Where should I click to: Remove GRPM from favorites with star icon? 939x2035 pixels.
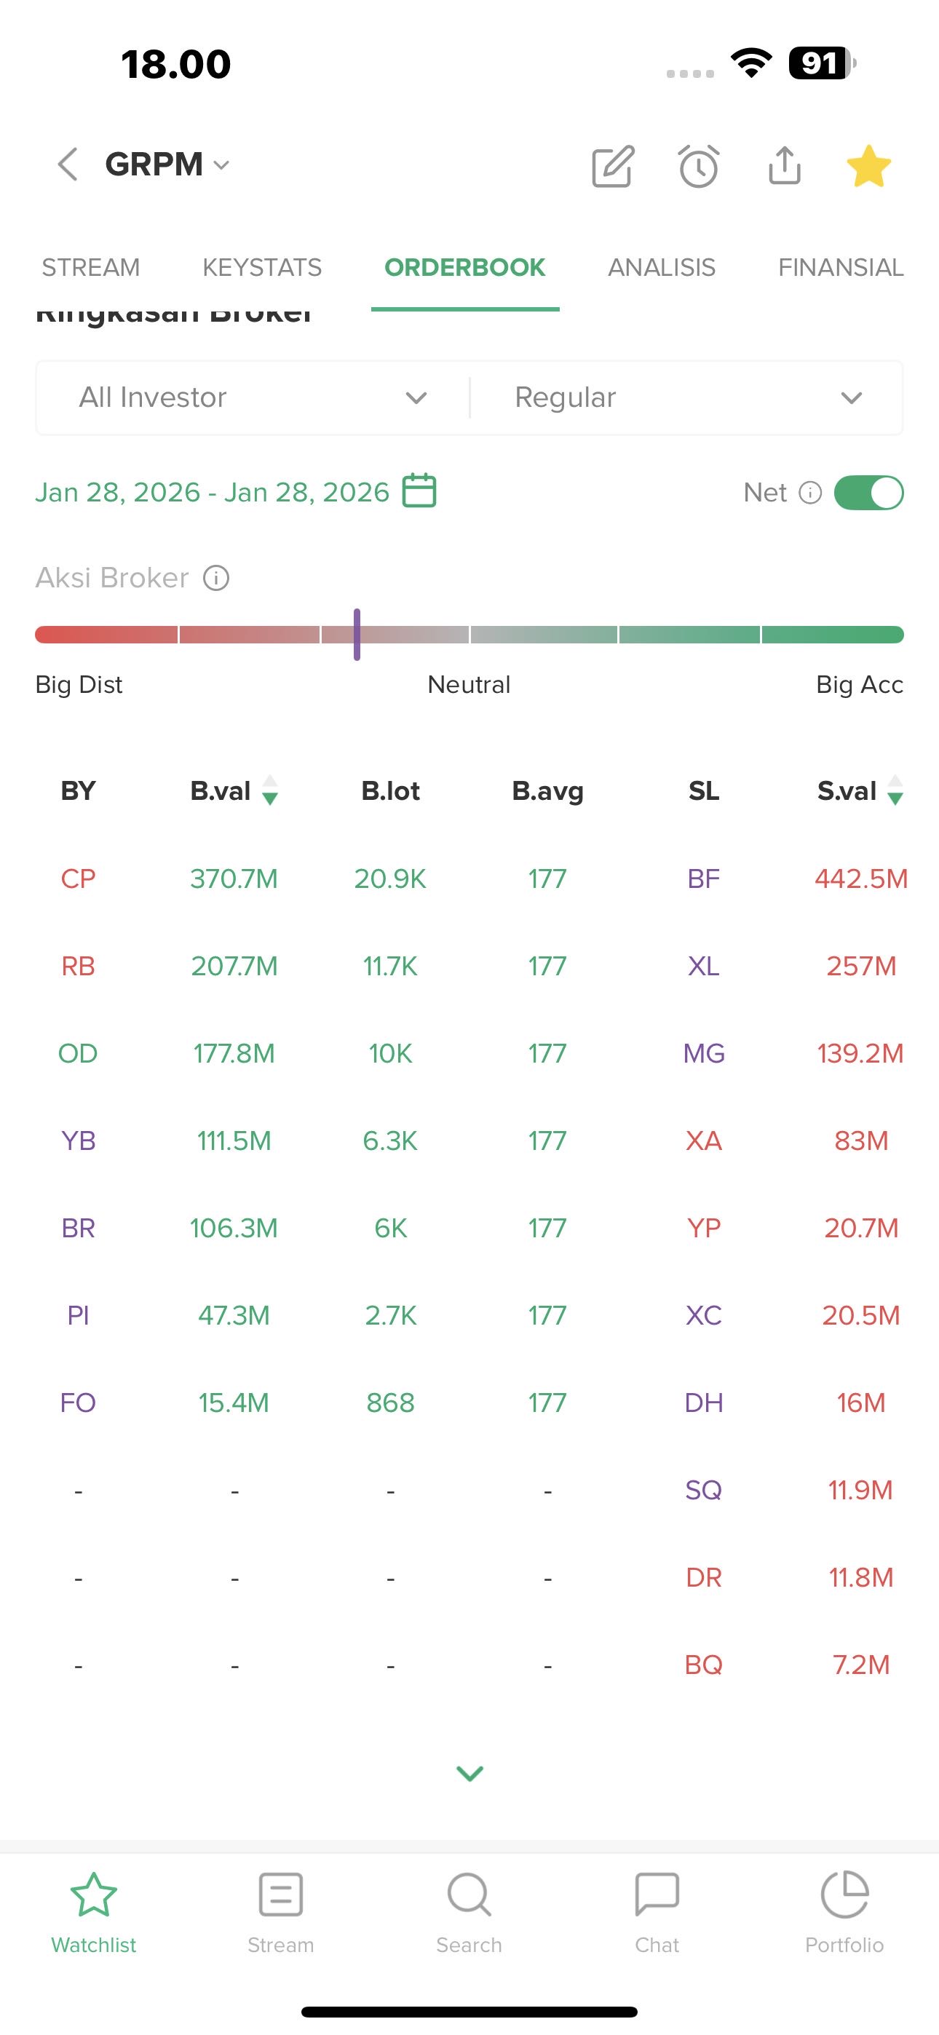coord(868,166)
